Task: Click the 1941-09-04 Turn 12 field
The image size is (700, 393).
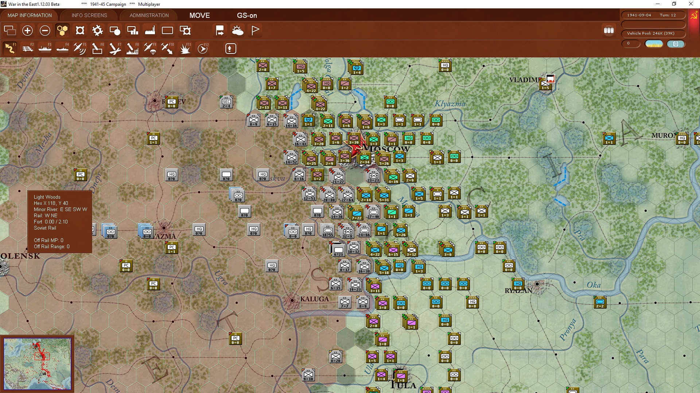Action: (653, 15)
